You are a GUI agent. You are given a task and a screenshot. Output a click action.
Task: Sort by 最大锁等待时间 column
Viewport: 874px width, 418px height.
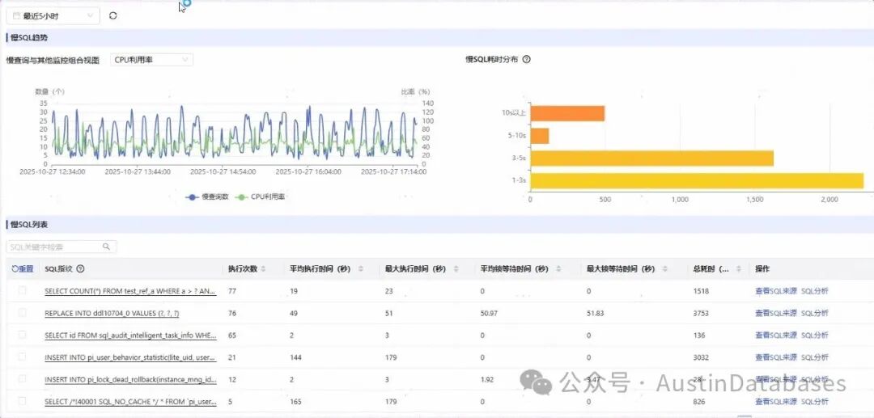pyautogui.click(x=664, y=269)
